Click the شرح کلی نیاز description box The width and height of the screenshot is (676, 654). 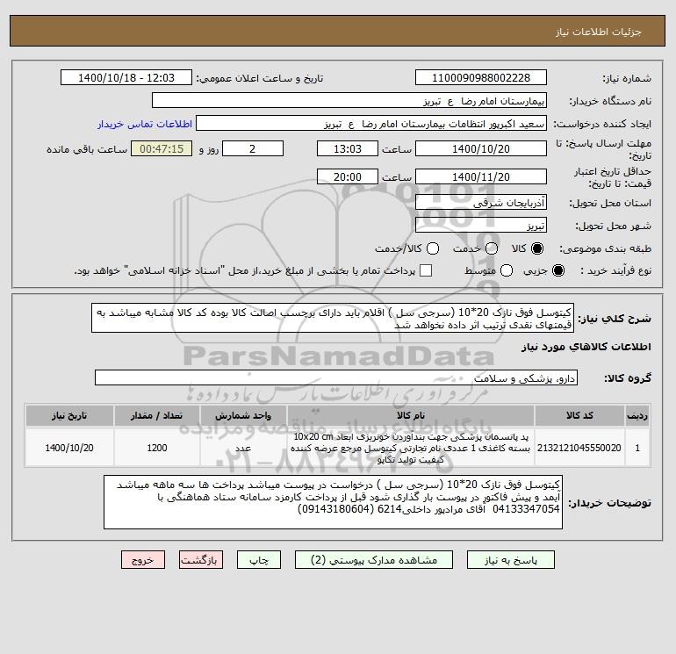(333, 318)
